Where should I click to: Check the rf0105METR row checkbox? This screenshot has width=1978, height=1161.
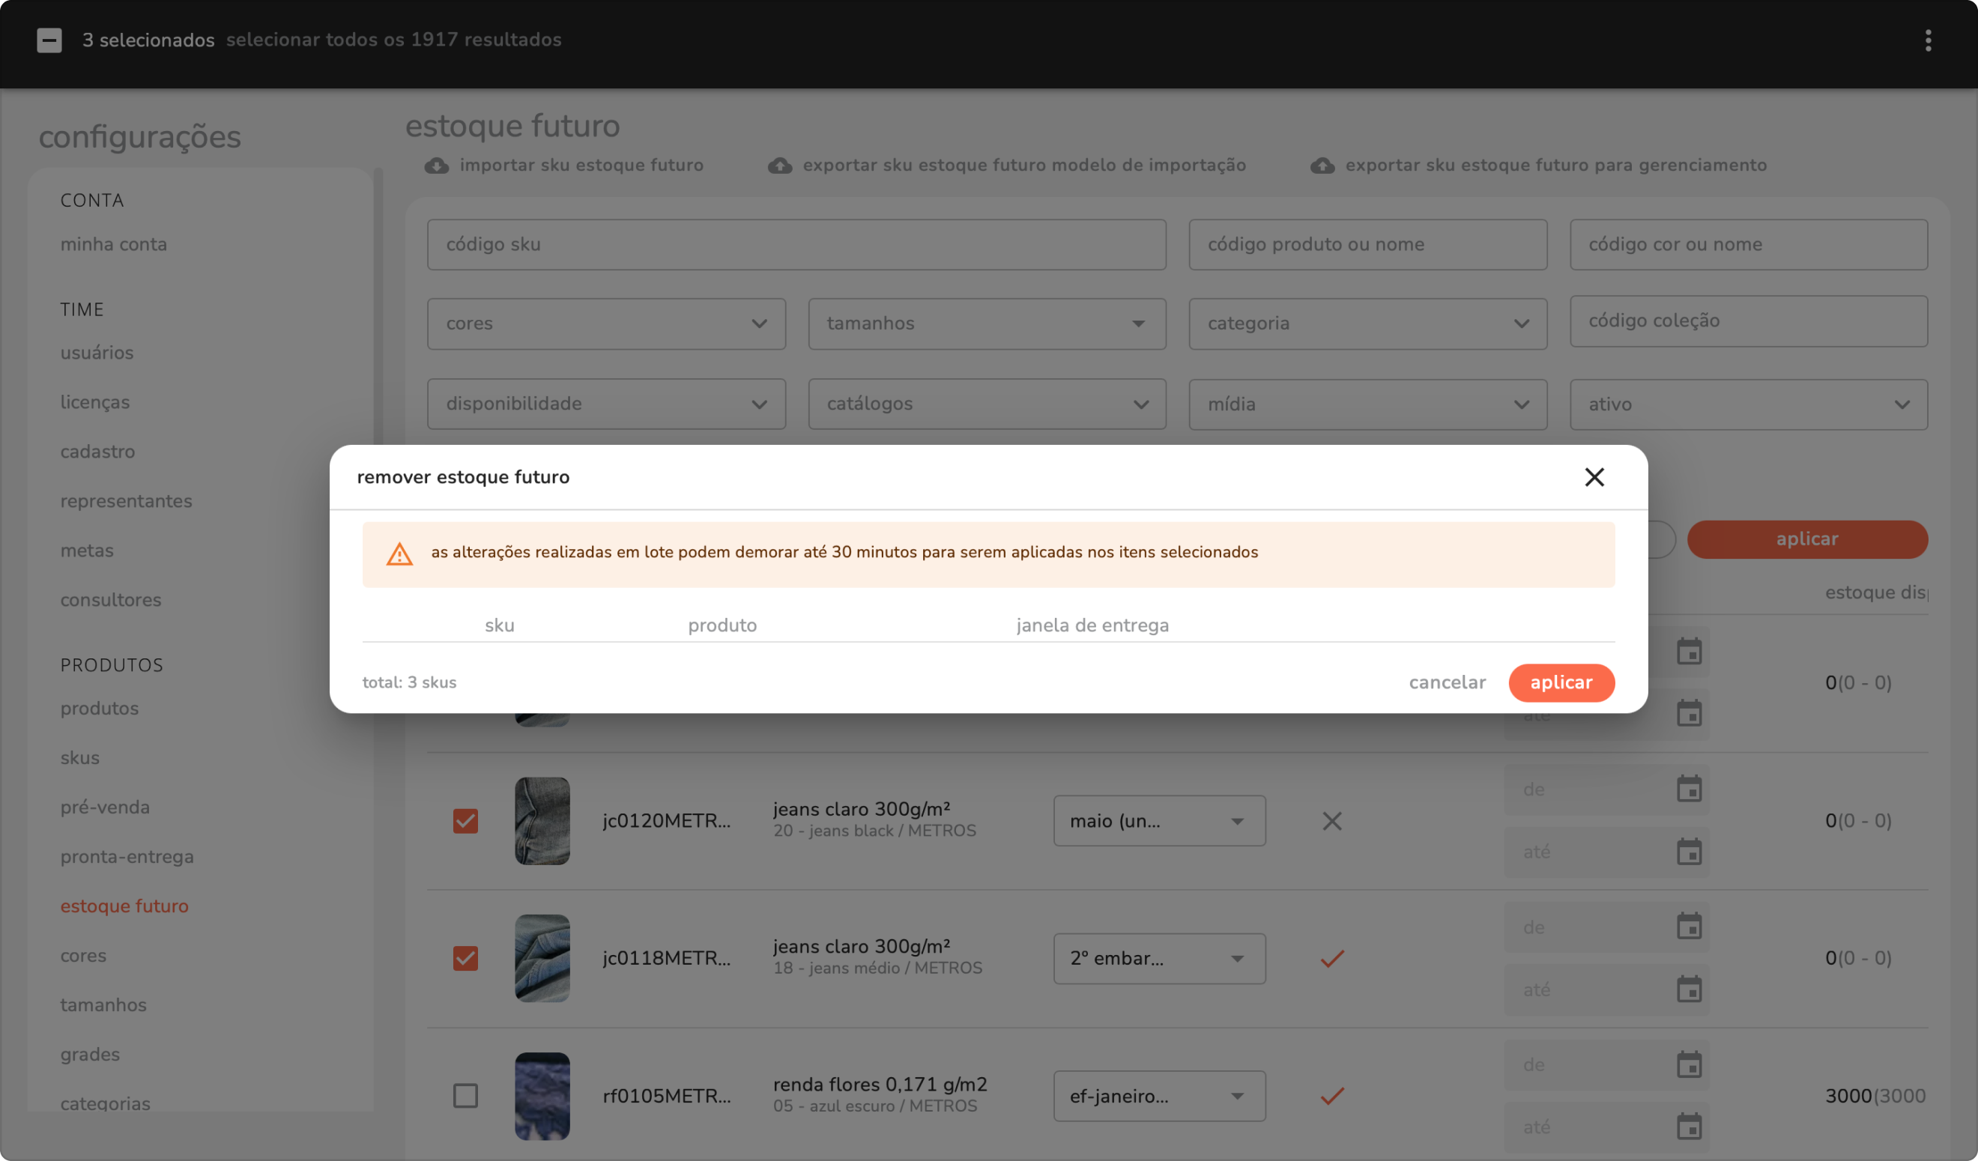(465, 1096)
